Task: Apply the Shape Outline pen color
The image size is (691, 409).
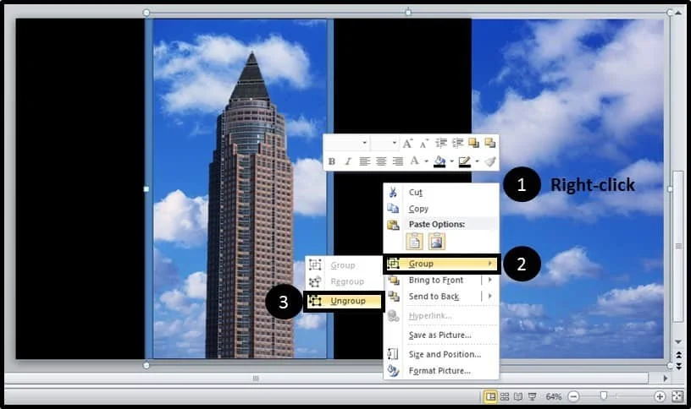Action: (465, 162)
